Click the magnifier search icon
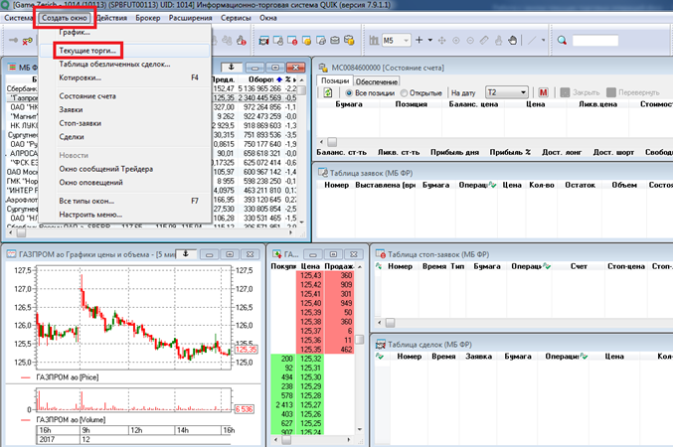Viewport: 673px width, 447px height. coord(562,41)
